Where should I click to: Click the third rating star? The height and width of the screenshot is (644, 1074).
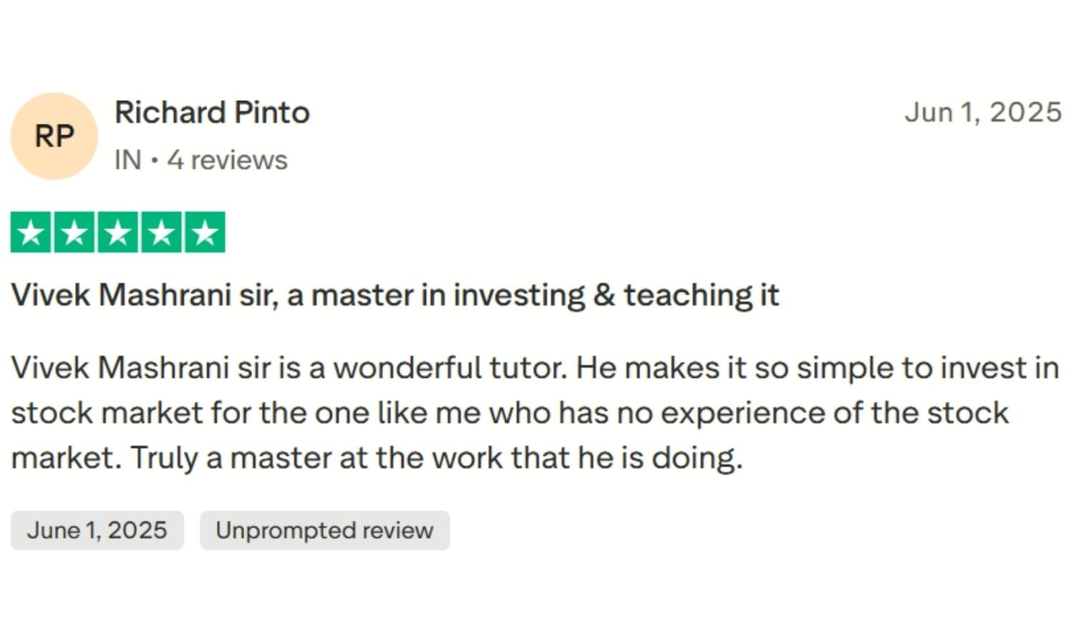click(x=118, y=233)
